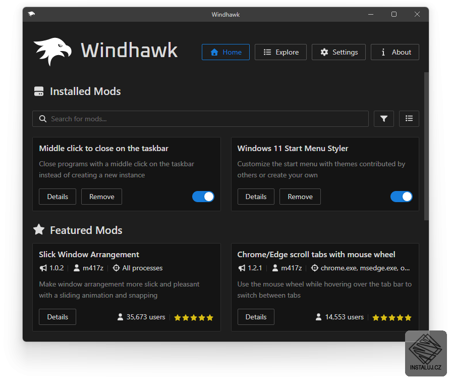Click the target icon beside All processes
451x381 pixels.
coord(116,268)
